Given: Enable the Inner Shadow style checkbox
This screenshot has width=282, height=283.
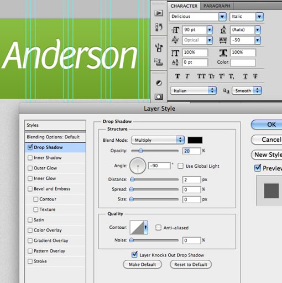Looking at the screenshot, I should (30, 158).
